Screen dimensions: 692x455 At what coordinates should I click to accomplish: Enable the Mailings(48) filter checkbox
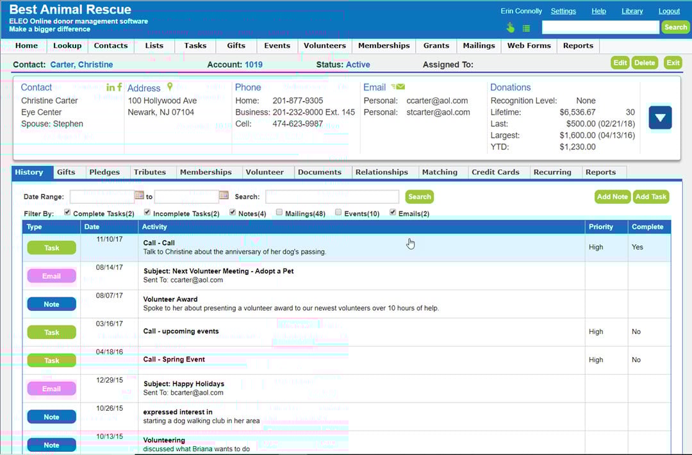pos(279,213)
